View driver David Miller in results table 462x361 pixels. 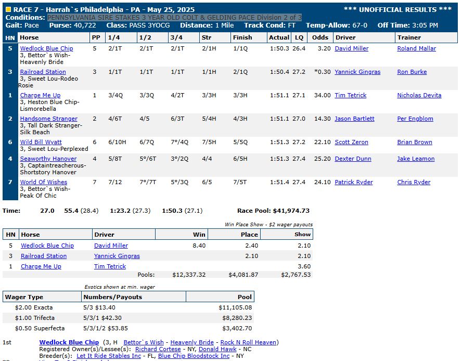351,48
